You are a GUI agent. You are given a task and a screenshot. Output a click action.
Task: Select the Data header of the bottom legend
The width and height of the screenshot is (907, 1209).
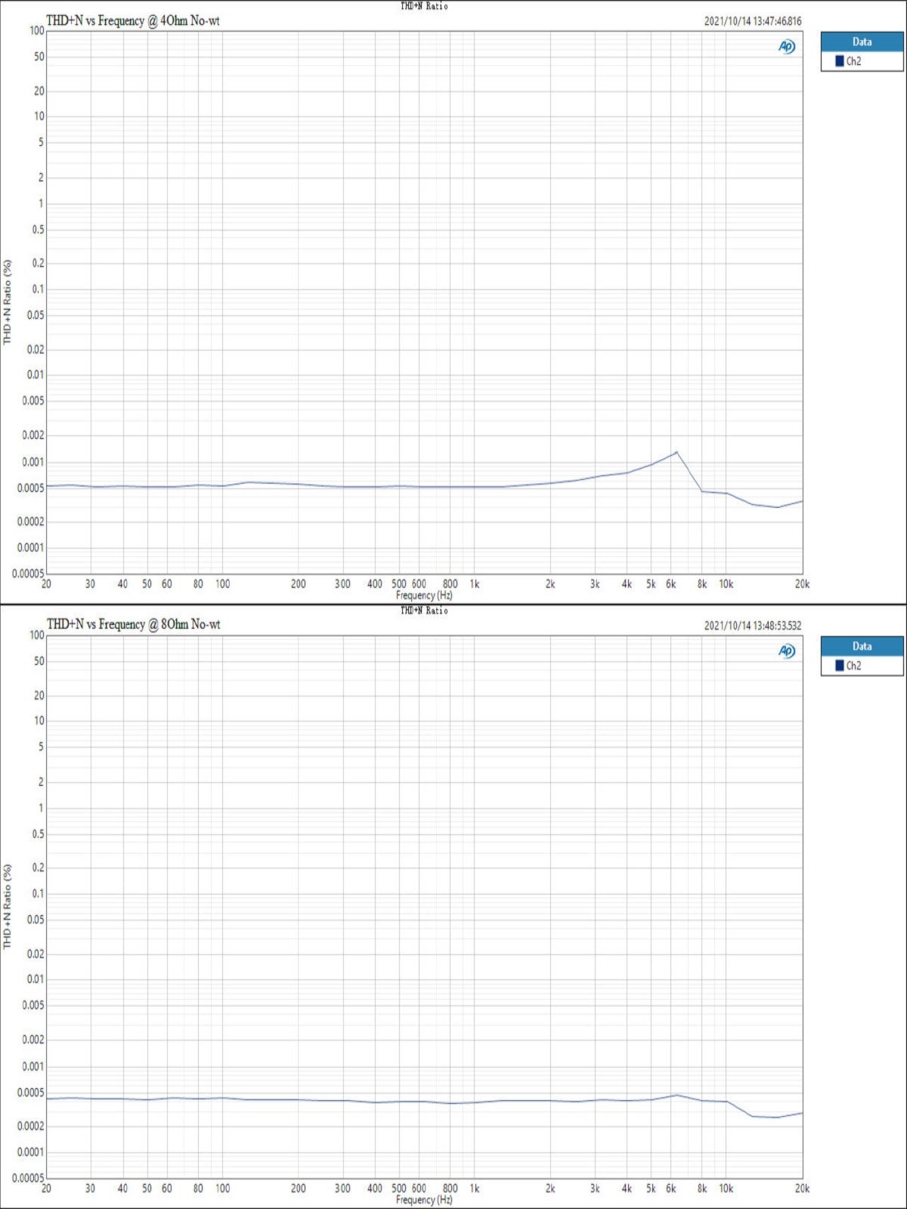point(862,646)
